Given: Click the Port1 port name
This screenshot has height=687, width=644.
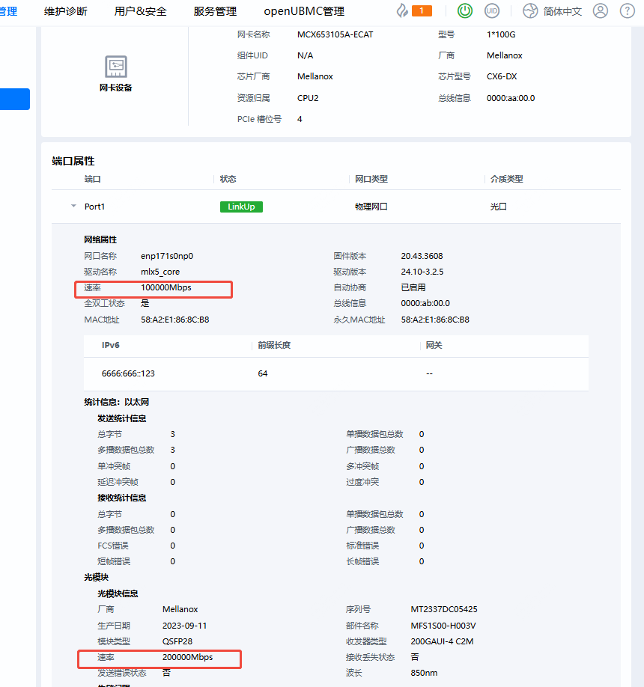Looking at the screenshot, I should tap(94, 207).
